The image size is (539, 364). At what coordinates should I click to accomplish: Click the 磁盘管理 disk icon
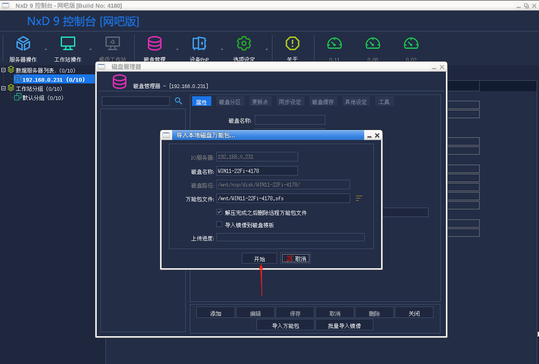(x=155, y=44)
